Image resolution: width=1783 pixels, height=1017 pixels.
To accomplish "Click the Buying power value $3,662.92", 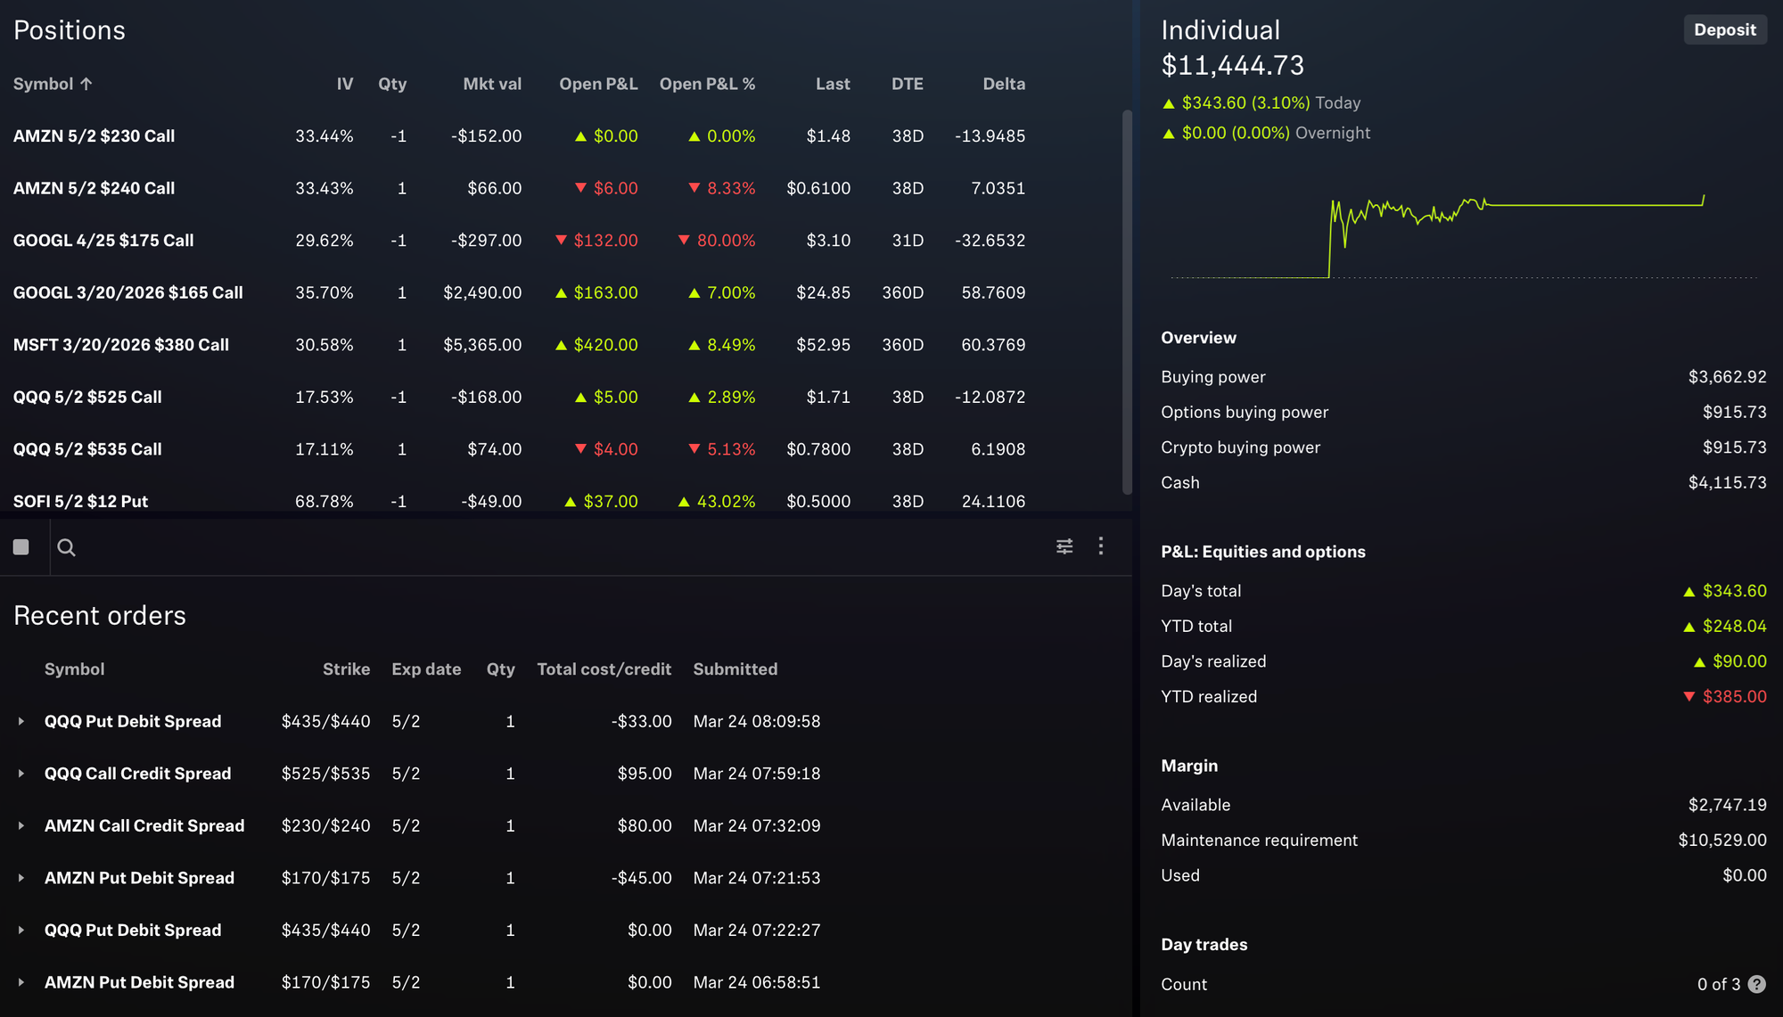I will pyautogui.click(x=1727, y=377).
